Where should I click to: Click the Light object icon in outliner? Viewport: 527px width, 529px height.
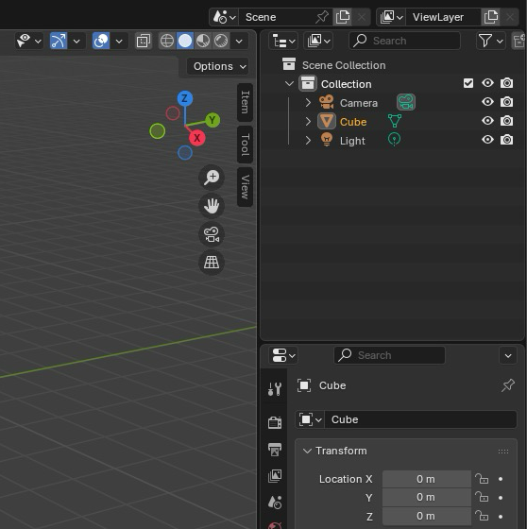[326, 140]
